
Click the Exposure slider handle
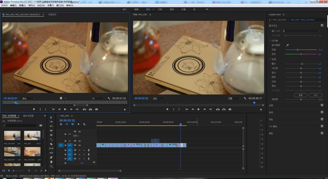[x=302, y=64]
